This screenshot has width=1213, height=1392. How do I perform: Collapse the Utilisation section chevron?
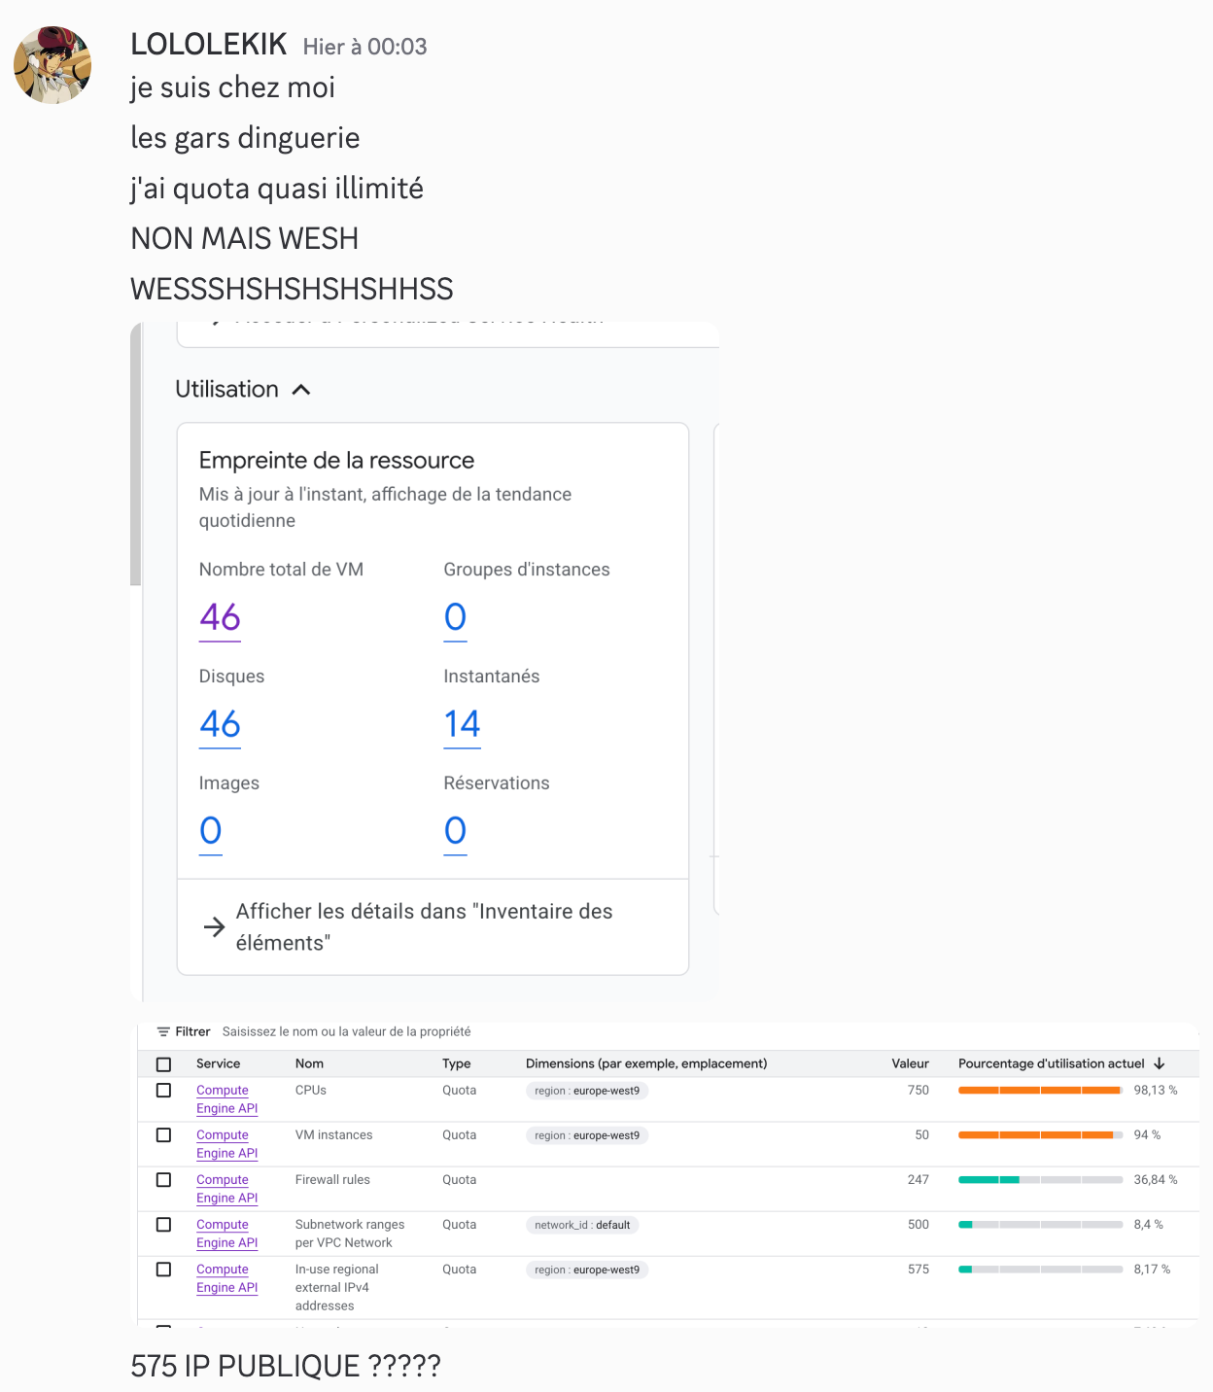click(x=301, y=390)
